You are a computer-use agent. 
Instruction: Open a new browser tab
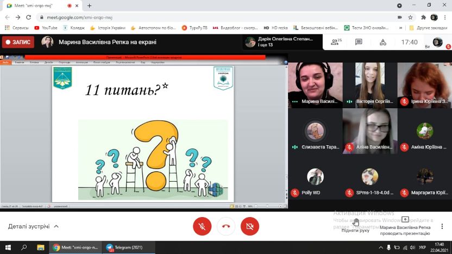point(89,5)
